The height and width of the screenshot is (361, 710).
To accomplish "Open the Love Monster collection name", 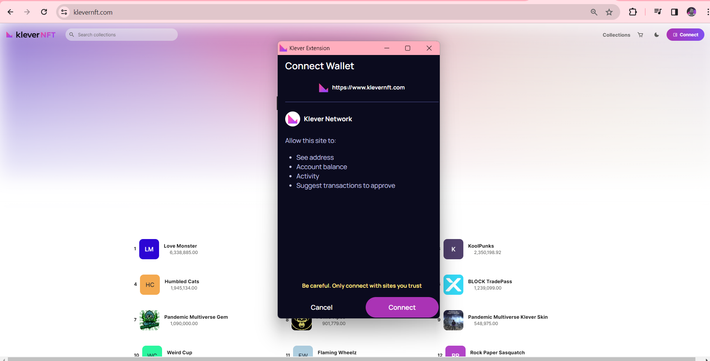I will (x=180, y=246).
